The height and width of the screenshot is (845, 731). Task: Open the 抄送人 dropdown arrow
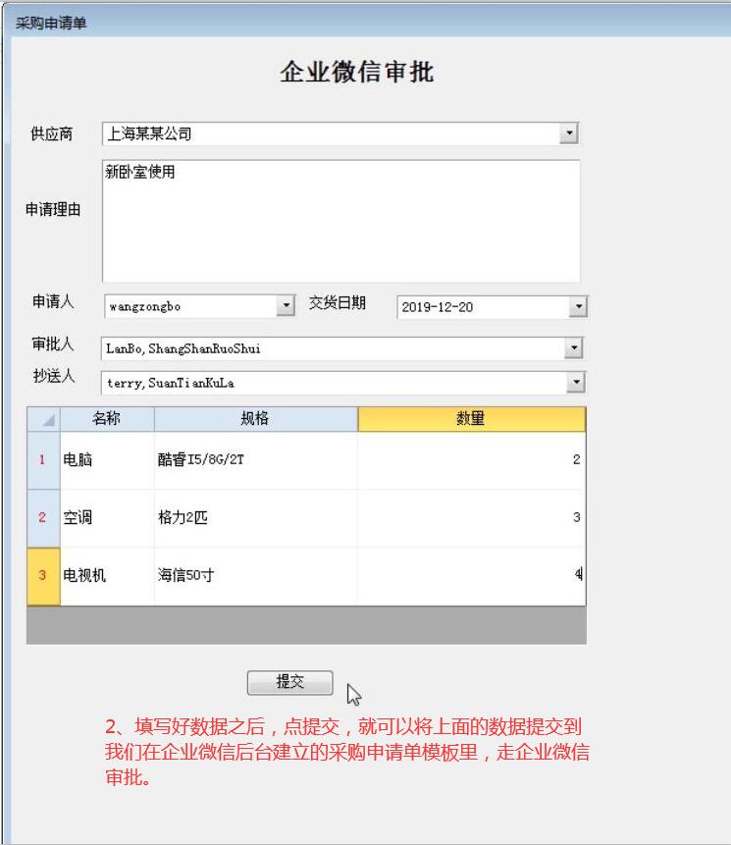pyautogui.click(x=576, y=383)
